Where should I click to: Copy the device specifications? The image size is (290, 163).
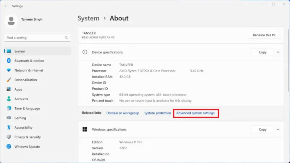pos(262,52)
